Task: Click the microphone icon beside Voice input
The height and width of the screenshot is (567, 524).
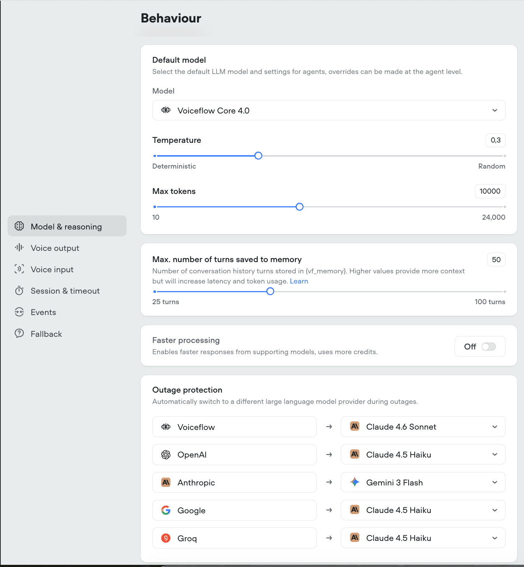Action: [19, 269]
